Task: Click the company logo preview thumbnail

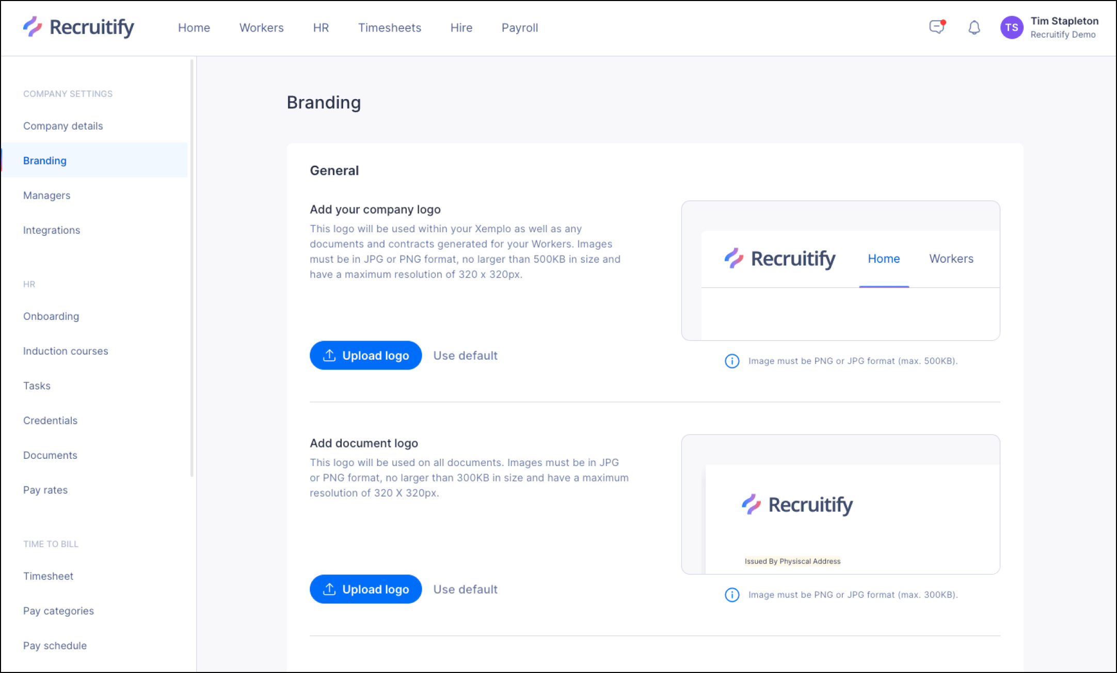Action: pos(840,270)
